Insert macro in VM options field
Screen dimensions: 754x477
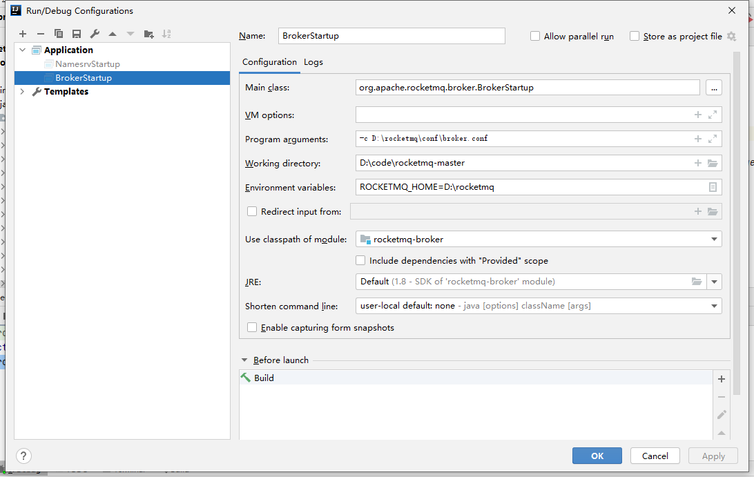(698, 115)
